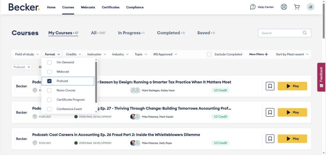Open the Sort by Most recent dropdown
326x155 pixels.
click(x=292, y=54)
